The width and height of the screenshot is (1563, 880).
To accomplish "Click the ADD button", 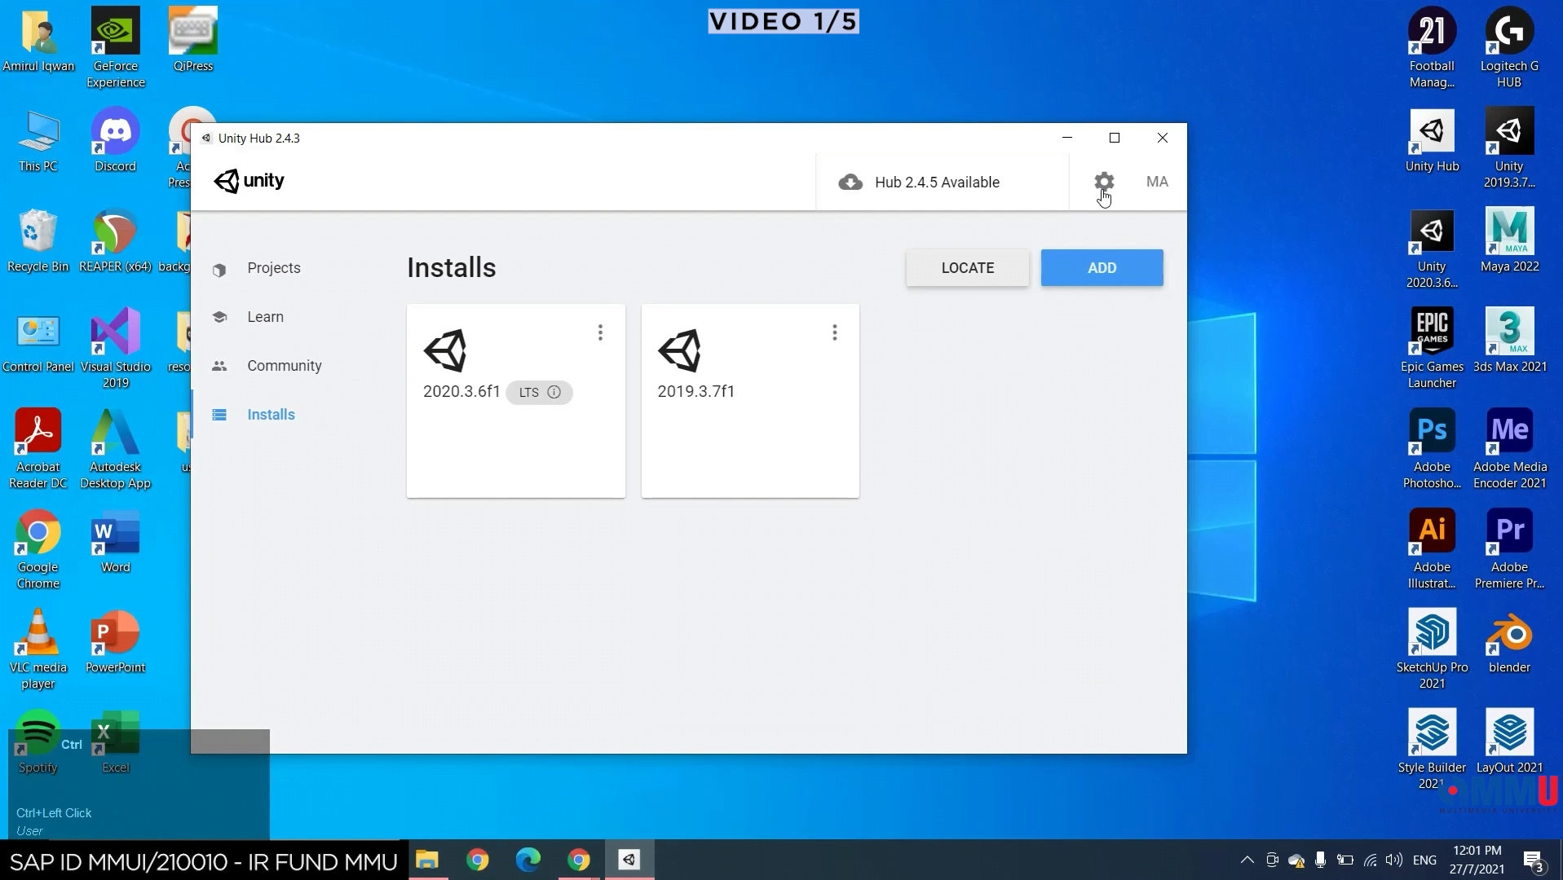I will coord(1102,267).
